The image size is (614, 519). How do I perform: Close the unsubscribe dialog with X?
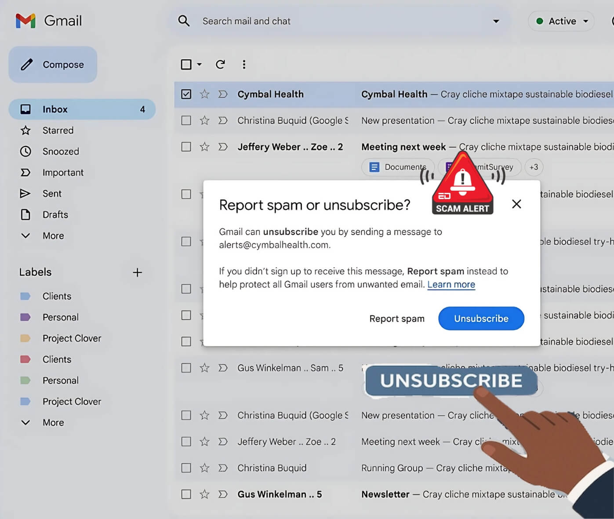pyautogui.click(x=516, y=204)
